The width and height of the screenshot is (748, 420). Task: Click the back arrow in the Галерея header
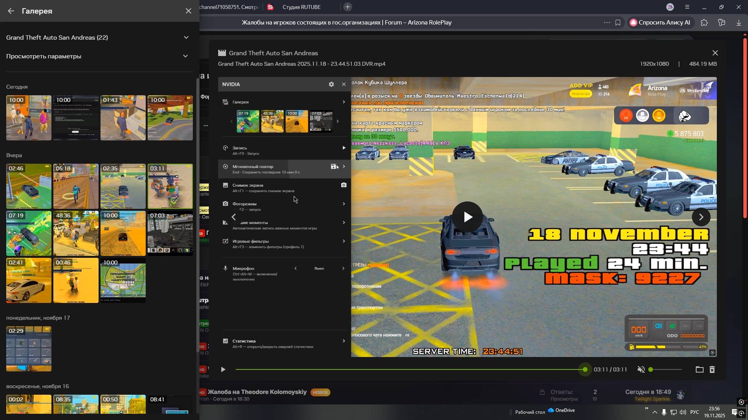point(11,11)
